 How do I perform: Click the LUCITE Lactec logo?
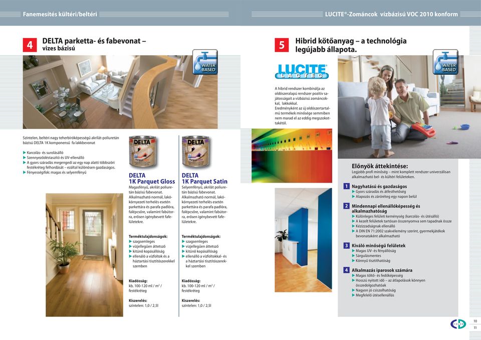tap(302, 71)
